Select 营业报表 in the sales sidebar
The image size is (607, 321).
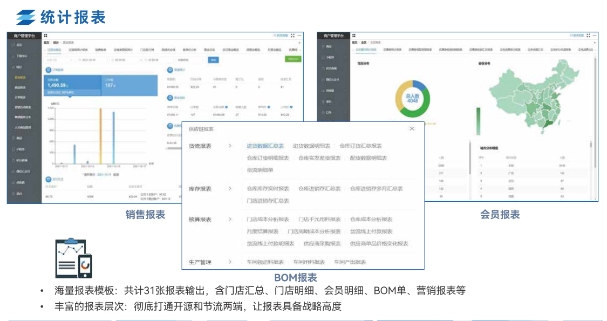[x=20, y=77]
